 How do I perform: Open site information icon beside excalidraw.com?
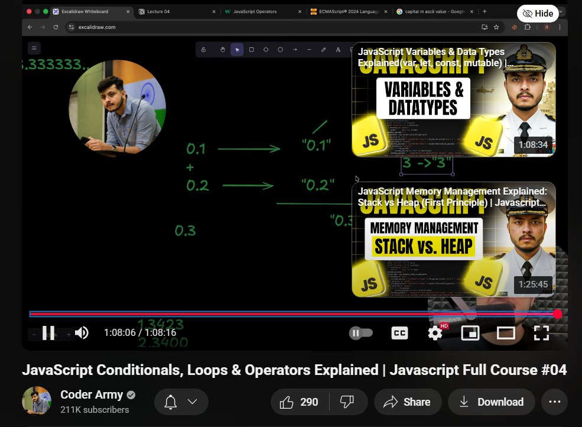click(x=71, y=27)
